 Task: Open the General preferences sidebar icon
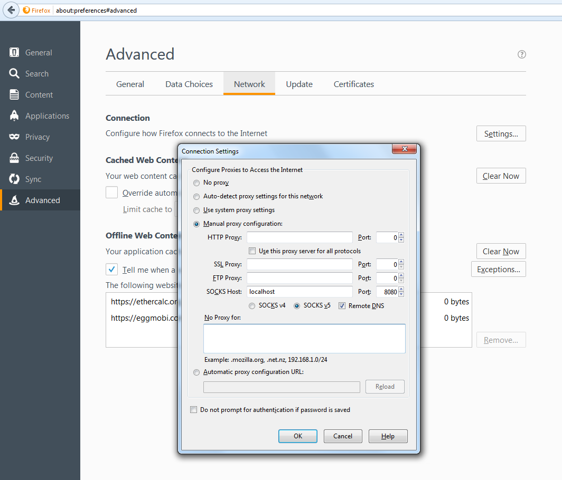coord(14,53)
